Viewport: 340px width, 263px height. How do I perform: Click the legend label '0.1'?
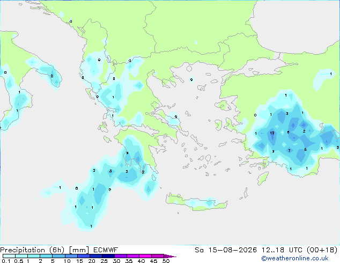coord(6,261)
